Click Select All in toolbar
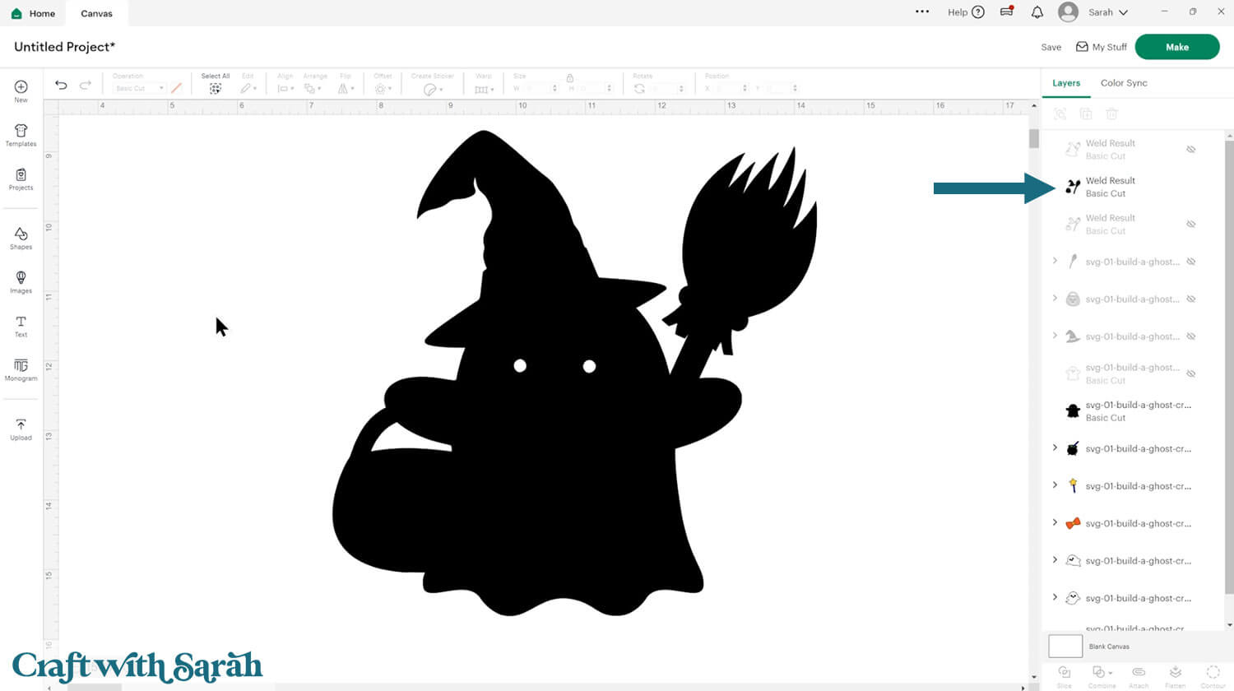The image size is (1234, 691). tap(215, 84)
